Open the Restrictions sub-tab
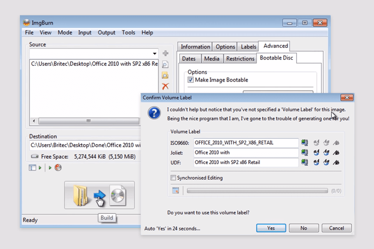 coord(240,59)
